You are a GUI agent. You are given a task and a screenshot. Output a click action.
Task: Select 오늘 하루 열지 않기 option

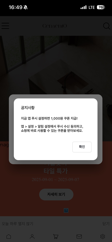[17, 224]
